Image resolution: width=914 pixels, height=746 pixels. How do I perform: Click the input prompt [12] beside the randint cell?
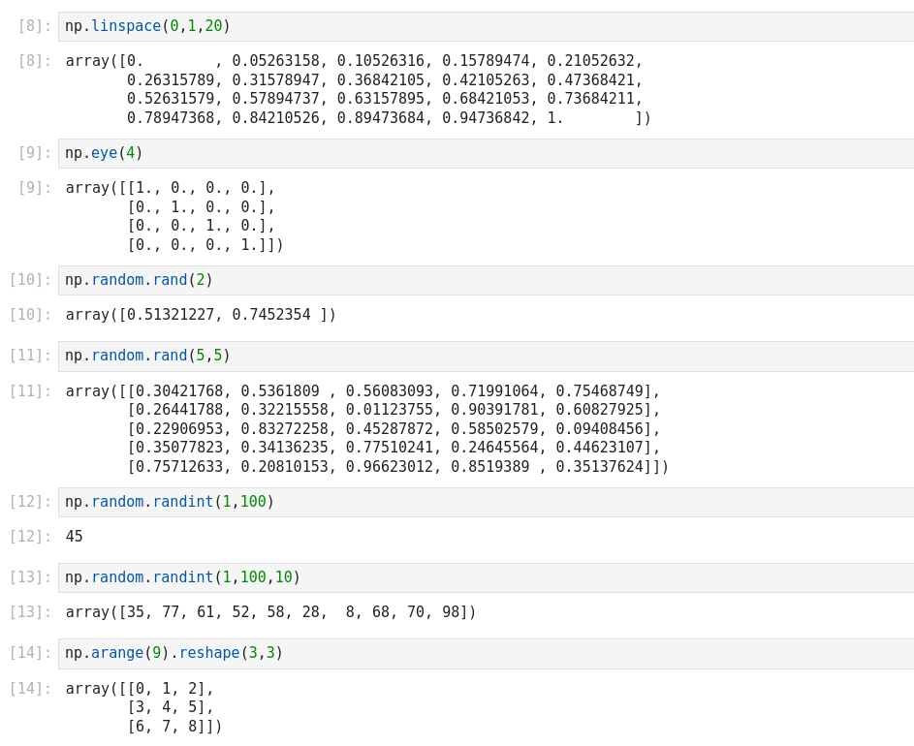click(30, 502)
